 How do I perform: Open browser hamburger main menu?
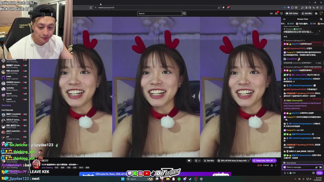click(321, 8)
